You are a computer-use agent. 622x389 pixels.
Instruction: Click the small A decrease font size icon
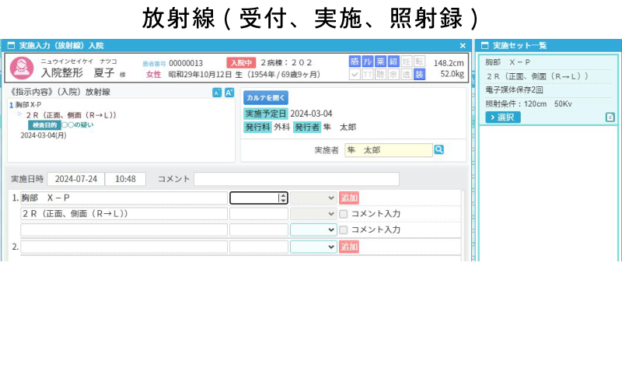(217, 93)
